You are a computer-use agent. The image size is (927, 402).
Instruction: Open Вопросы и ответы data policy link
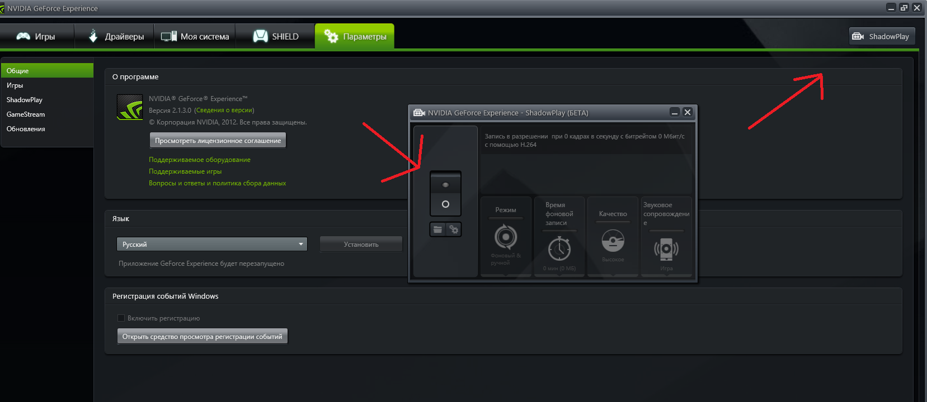(217, 183)
